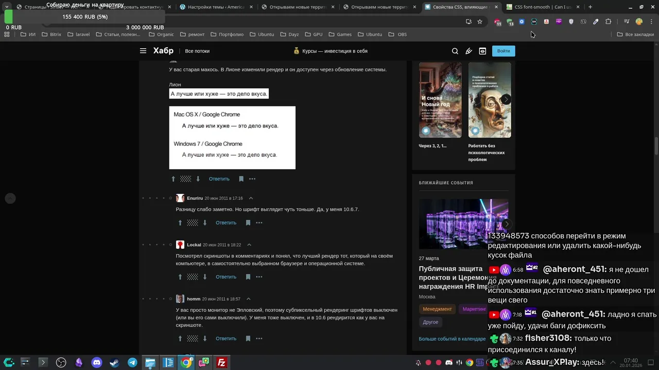Downvote homm's comment

tap(205, 338)
